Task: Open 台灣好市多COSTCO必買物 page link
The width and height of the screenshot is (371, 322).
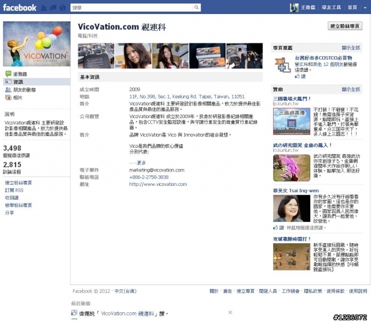Action: coord(323,58)
